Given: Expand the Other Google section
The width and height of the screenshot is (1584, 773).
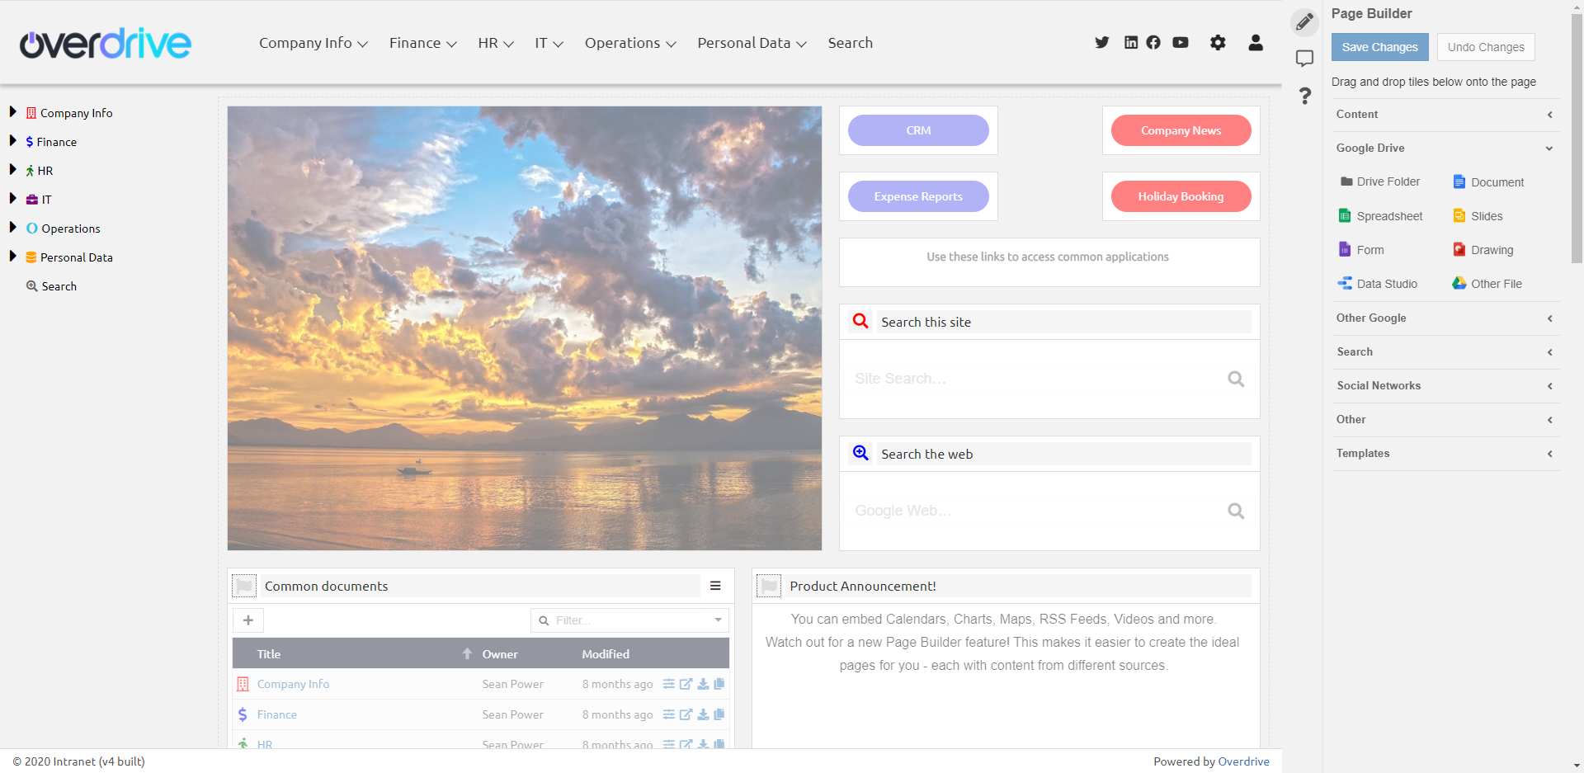Looking at the screenshot, I should [1445, 318].
